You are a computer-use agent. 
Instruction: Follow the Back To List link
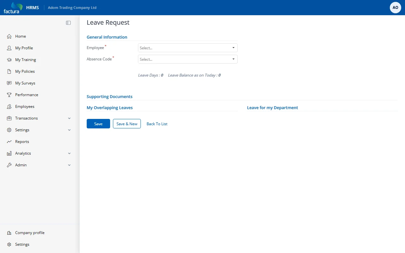point(157,124)
